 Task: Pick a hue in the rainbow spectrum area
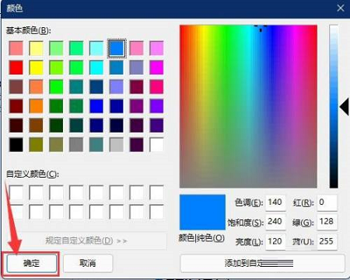[x=248, y=106]
